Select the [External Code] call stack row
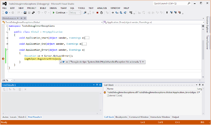211x125 pixels. (152, 95)
